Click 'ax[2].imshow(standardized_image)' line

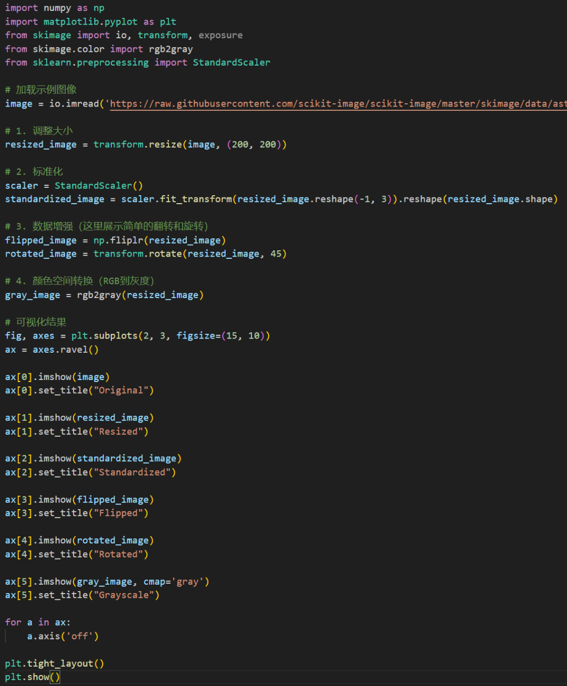coord(93,459)
